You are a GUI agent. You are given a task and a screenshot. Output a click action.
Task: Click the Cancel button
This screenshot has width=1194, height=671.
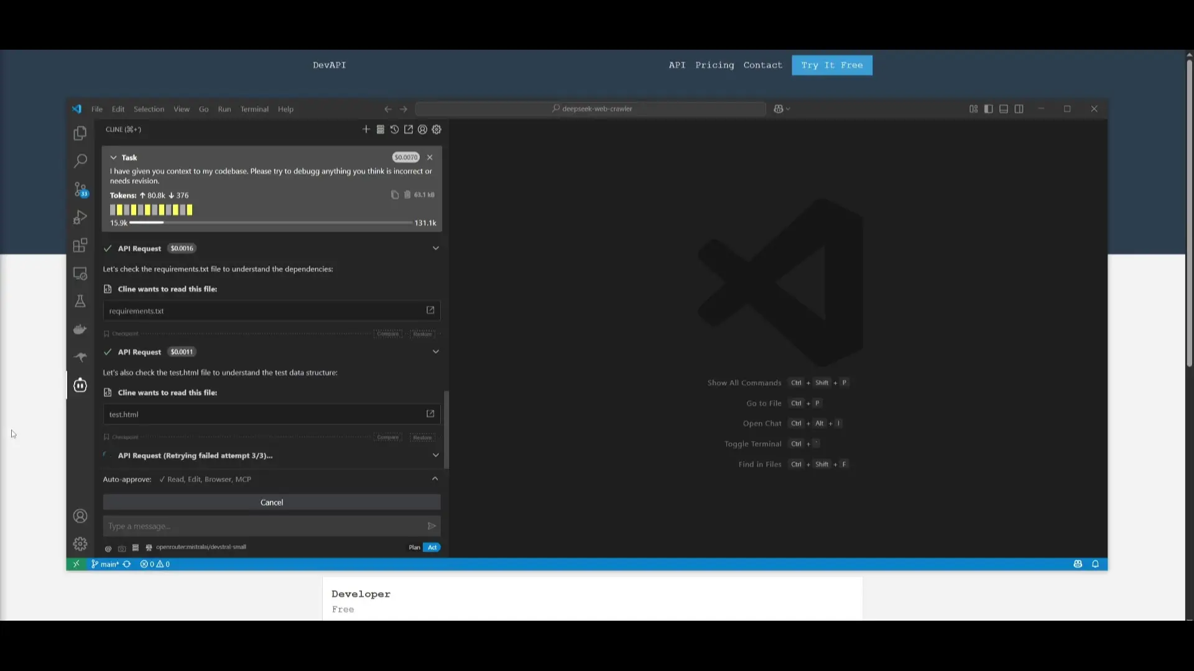click(x=272, y=503)
